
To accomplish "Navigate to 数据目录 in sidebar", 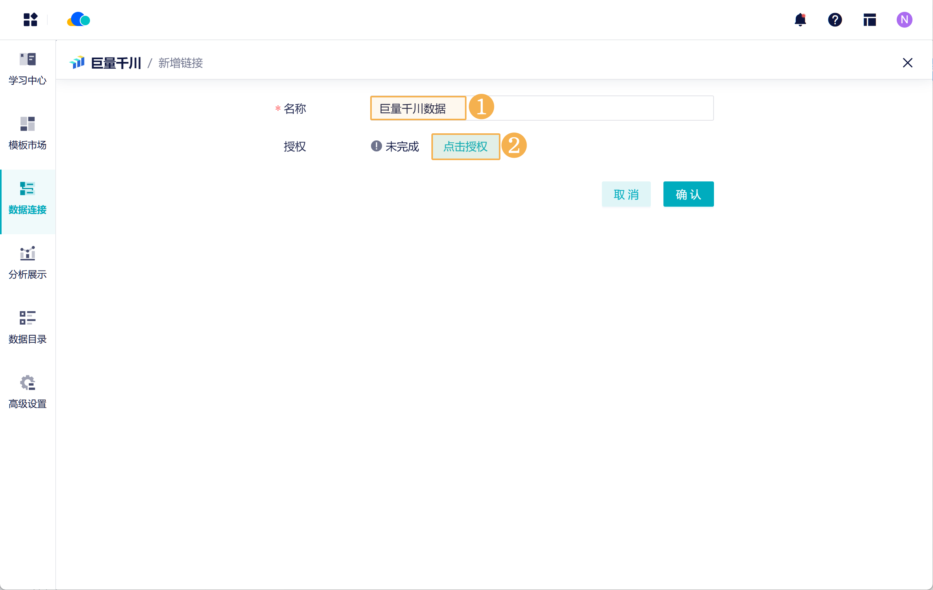I will tap(28, 328).
